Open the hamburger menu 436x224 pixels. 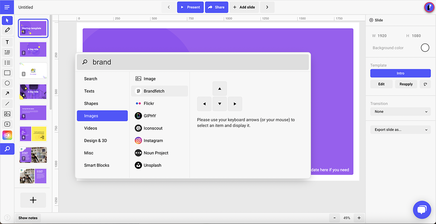[7, 7]
